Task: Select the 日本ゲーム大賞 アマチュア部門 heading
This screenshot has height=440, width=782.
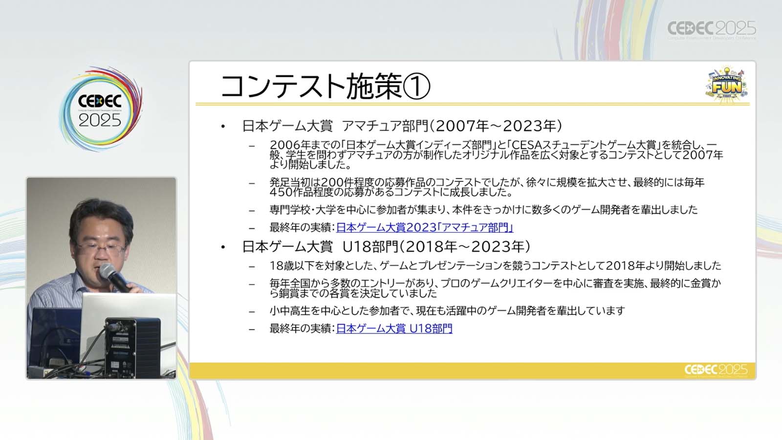Action: pos(402,126)
